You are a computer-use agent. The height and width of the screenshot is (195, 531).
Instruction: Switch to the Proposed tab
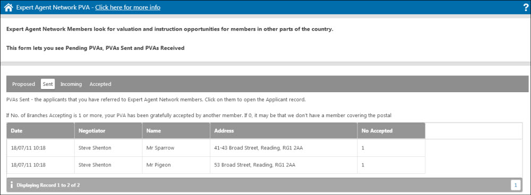(23, 84)
